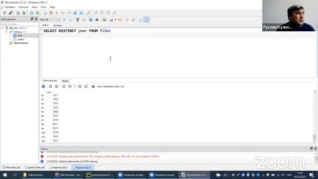The image size is (318, 179).
Task: Undock the Базы данных panel
Action: click(32, 19)
